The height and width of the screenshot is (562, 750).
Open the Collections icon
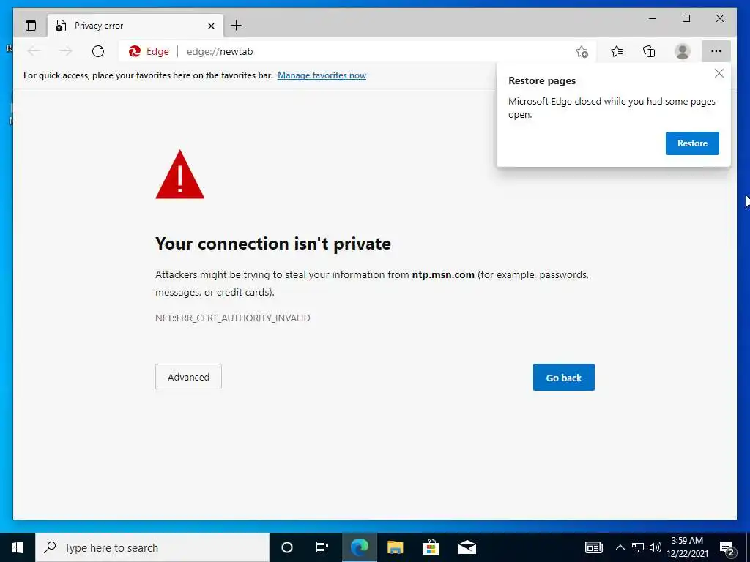point(649,51)
